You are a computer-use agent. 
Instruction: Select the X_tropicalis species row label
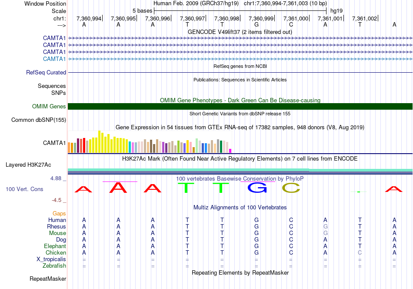(51, 259)
